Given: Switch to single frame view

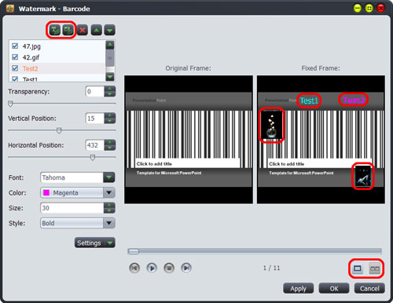Looking at the screenshot, I should coord(358,268).
